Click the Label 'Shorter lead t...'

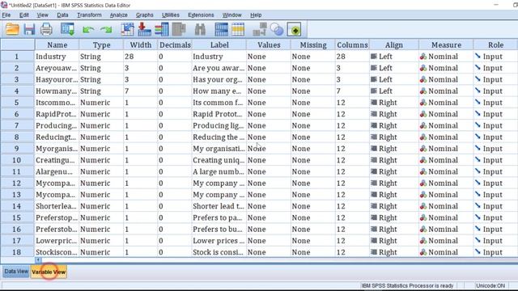[x=219, y=206]
